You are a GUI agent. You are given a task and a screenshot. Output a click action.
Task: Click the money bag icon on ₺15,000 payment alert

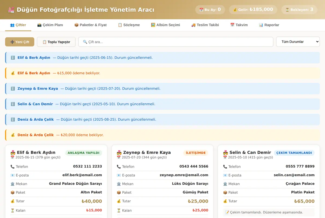13,73
